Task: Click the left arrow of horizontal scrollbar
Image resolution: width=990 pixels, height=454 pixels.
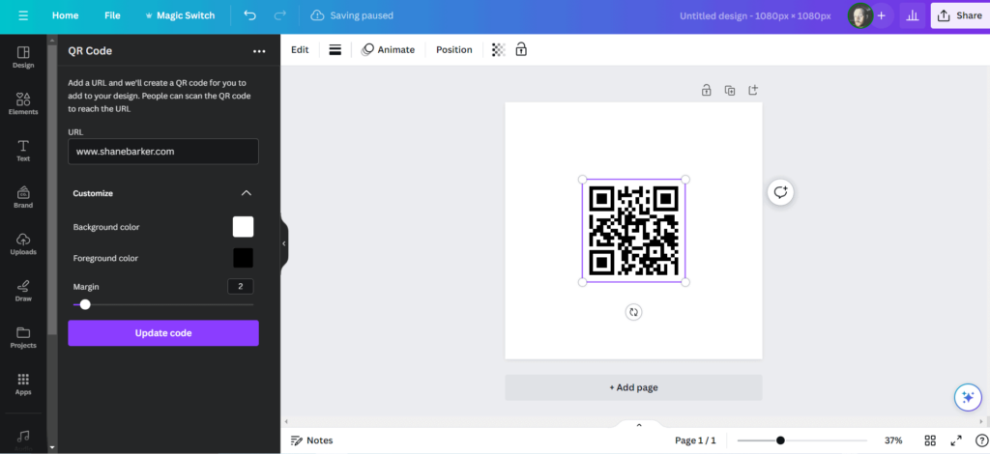Action: 286,421
